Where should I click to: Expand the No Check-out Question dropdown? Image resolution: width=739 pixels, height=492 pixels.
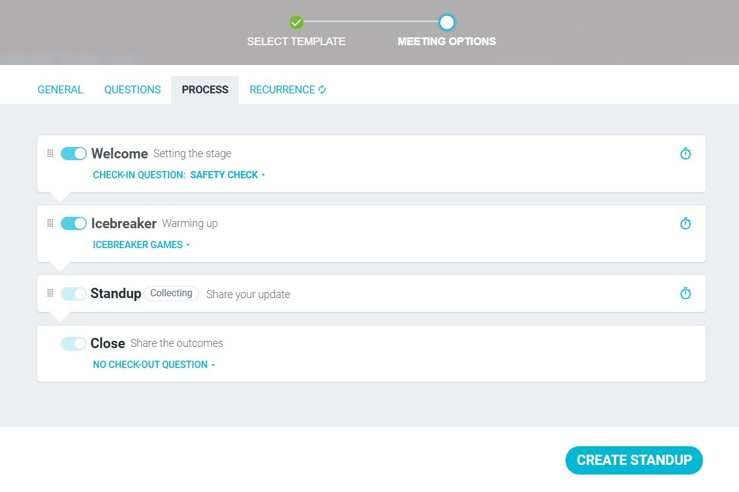click(x=154, y=364)
